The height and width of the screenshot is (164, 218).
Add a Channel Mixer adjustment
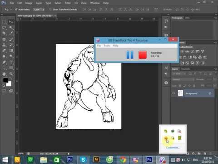pyautogui.click(x=200, y=57)
